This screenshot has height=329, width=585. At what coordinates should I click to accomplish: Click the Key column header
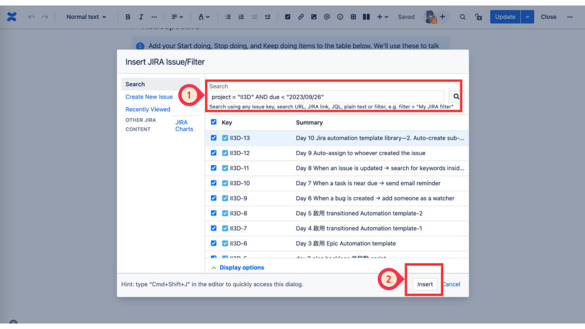coord(227,122)
